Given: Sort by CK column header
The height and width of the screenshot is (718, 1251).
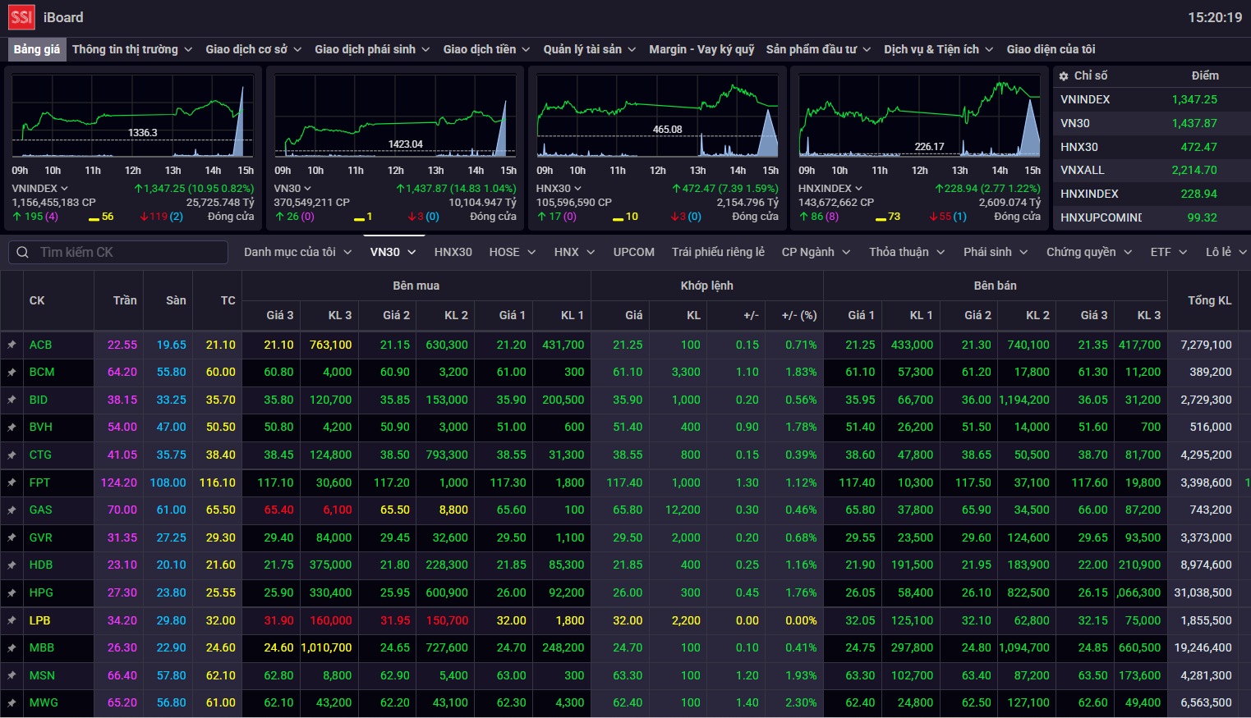Looking at the screenshot, I should click(x=37, y=300).
